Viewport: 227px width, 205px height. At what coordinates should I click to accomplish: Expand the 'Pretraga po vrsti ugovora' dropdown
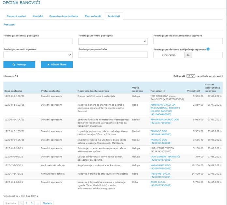coord(38,55)
